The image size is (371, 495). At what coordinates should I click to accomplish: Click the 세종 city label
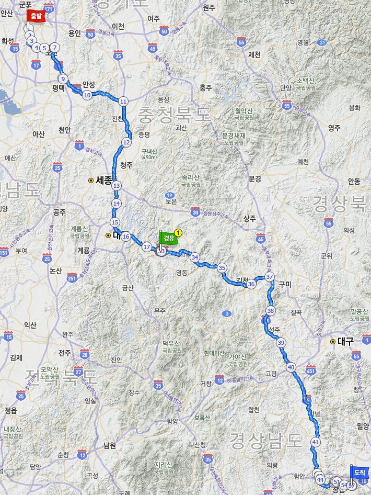[x=104, y=181]
